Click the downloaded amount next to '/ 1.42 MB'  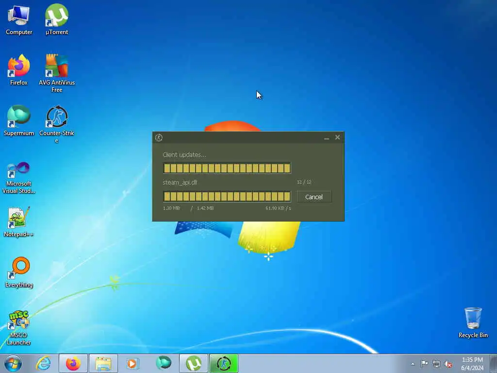[171, 208]
